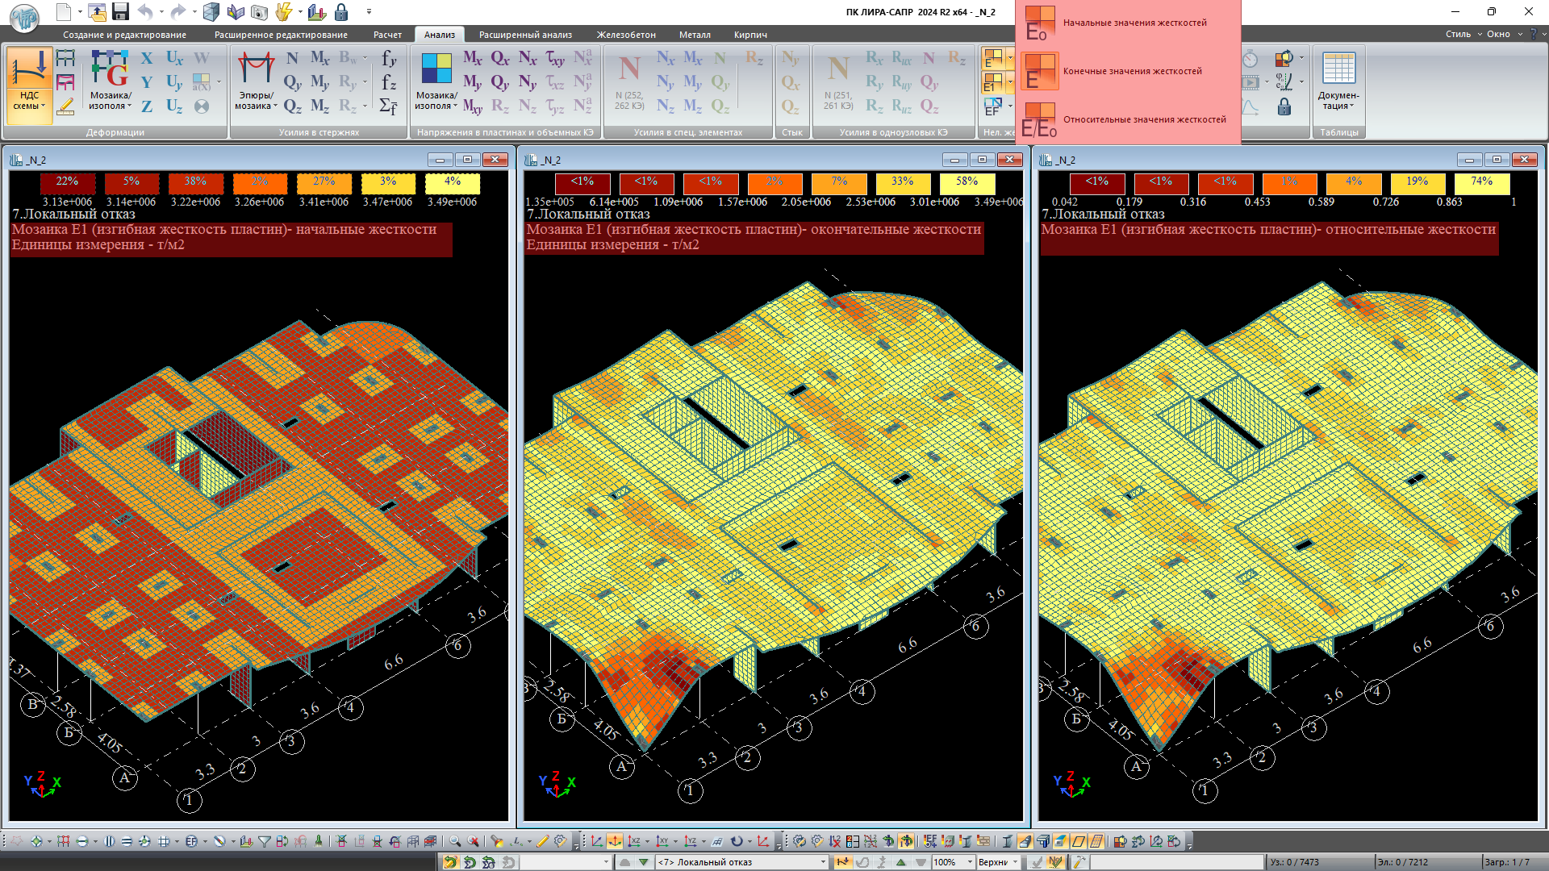Choose Относительные значения жесткостей option
The image size is (1549, 871).
click(x=1143, y=119)
